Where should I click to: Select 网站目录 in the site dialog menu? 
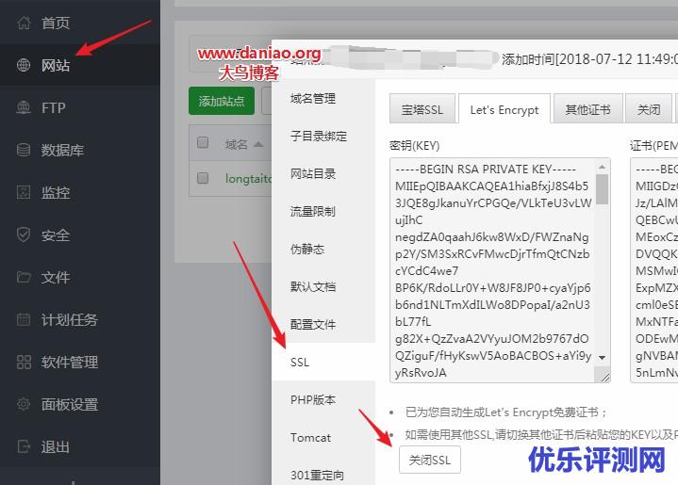(x=313, y=174)
